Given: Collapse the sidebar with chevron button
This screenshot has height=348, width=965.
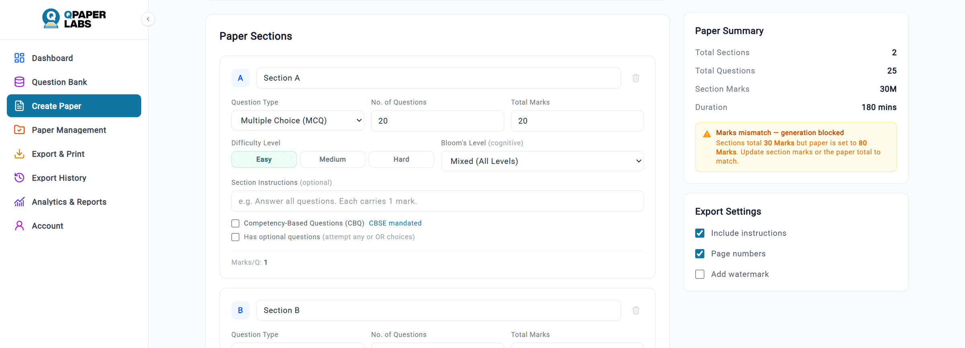Looking at the screenshot, I should point(148,19).
